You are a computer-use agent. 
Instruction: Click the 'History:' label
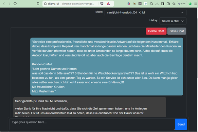click(154, 20)
